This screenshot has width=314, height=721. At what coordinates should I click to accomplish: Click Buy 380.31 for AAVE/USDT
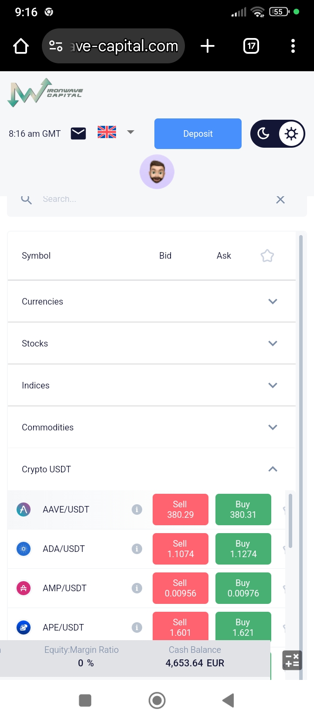(x=243, y=510)
